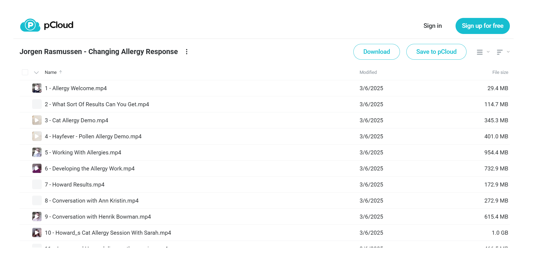Viewport: 535px width, 274px height.
Task: Toggle the select-all checkbox in header
Action: pos(25,72)
